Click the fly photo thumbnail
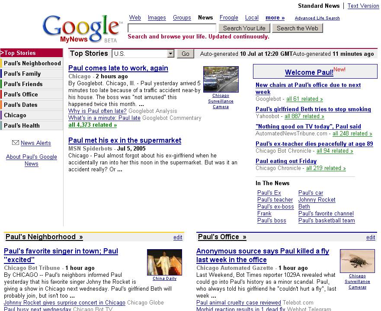 [357, 261]
